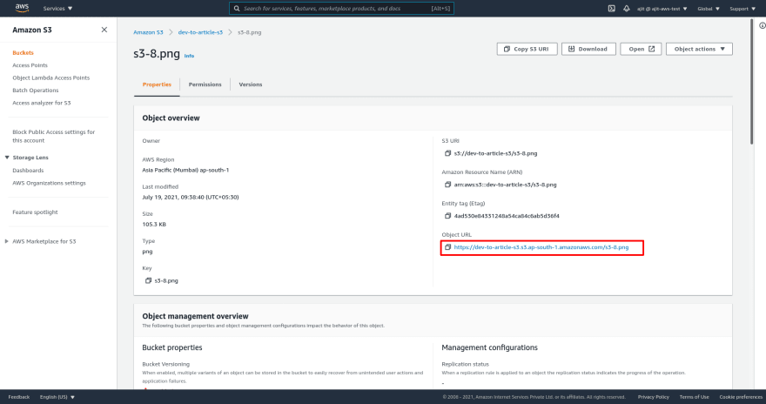Copy the S3 URI value icon
Viewport: 766px width, 404px height.
point(447,153)
